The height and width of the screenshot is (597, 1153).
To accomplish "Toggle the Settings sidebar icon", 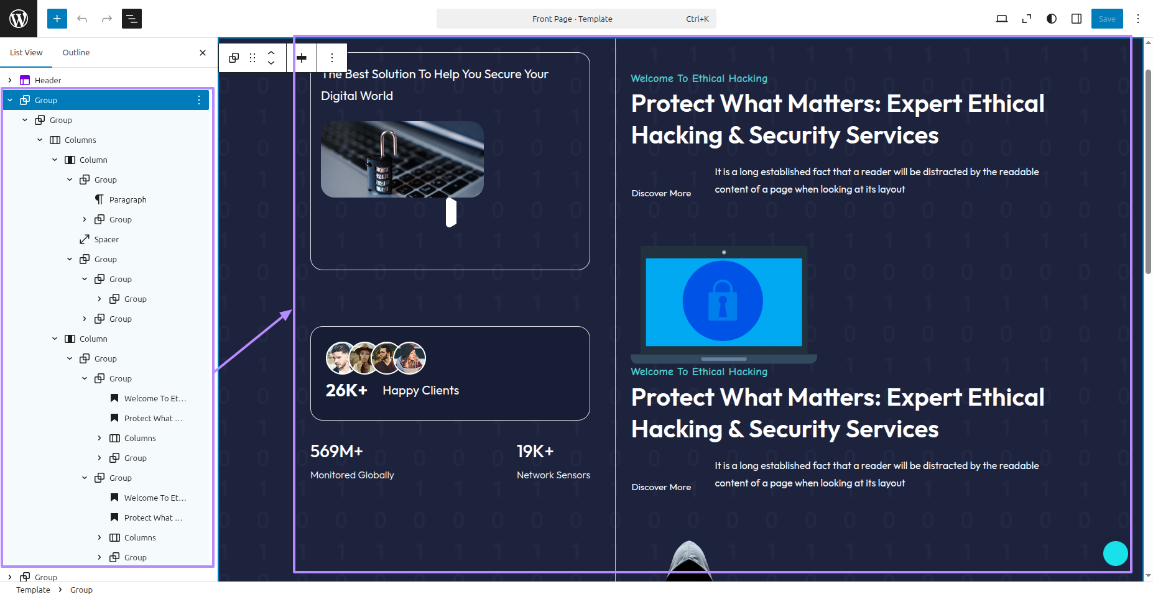I will click(1077, 19).
